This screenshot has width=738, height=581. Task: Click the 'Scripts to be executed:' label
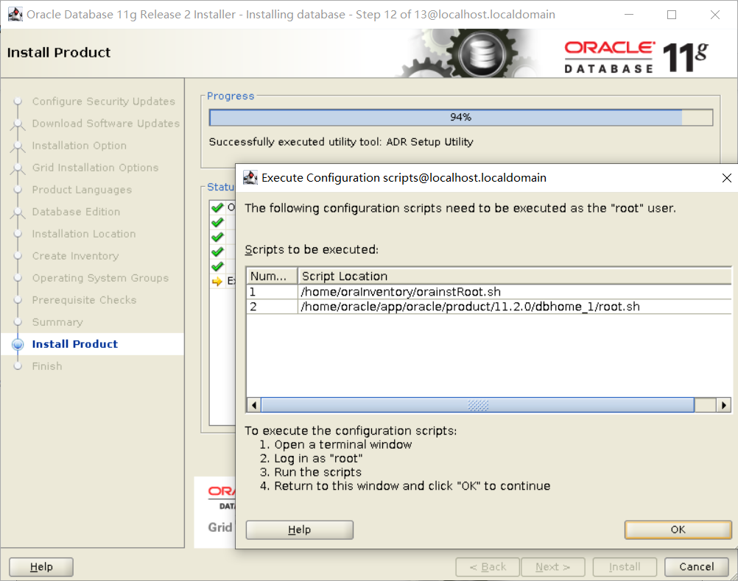pos(312,249)
